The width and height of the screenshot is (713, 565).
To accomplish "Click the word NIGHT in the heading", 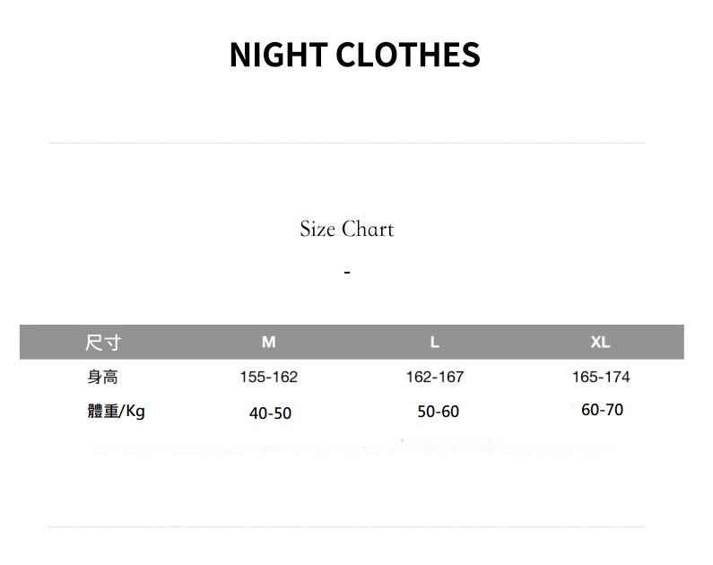I will click(279, 56).
